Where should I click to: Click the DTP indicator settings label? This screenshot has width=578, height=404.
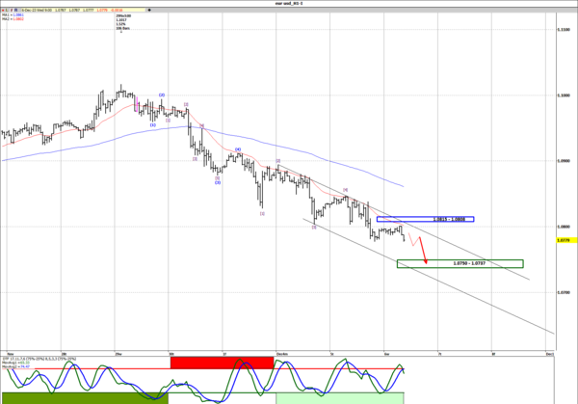(x=39, y=359)
